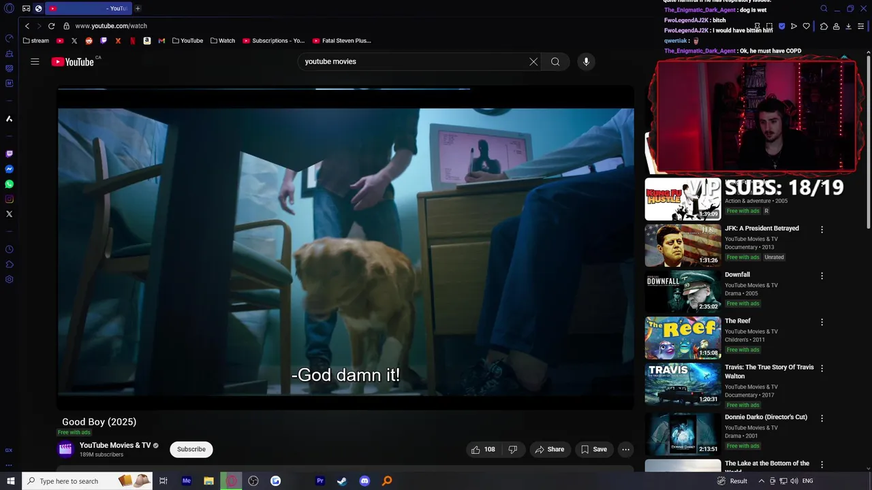
Task: Open the Watch bookmarks folder
Action: tap(223, 41)
